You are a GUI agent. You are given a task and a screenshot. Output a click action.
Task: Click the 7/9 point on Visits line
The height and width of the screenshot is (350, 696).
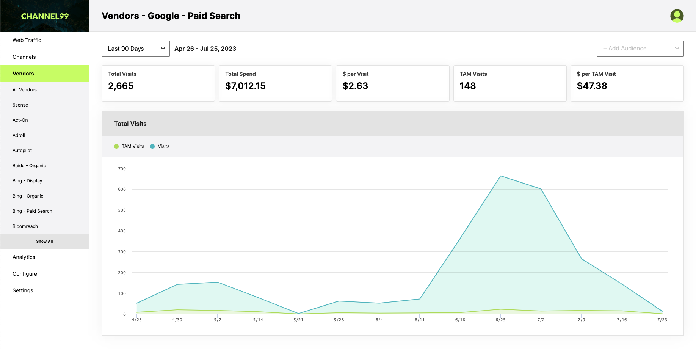tap(582, 259)
